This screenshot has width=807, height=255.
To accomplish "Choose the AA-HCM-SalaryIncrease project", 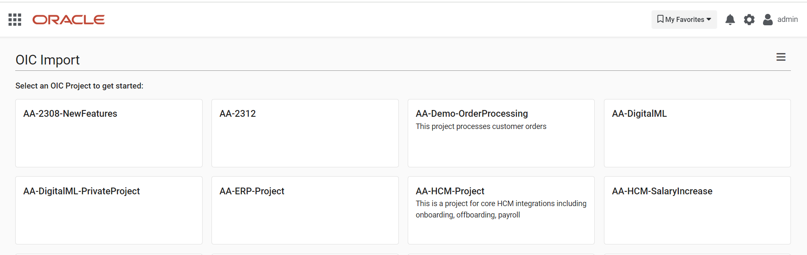I will [697, 210].
